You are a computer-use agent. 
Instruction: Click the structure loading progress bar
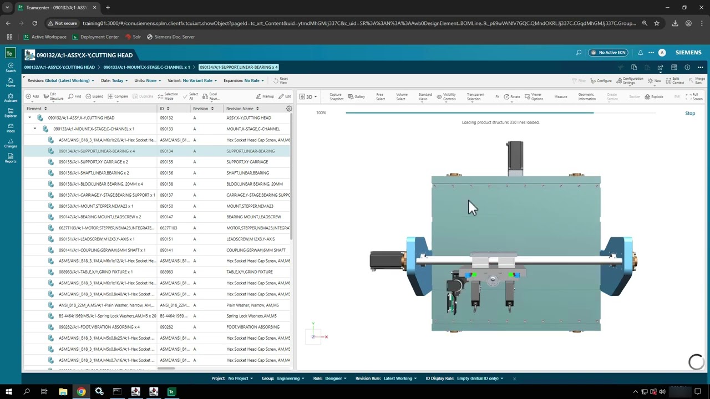pyautogui.click(x=500, y=112)
